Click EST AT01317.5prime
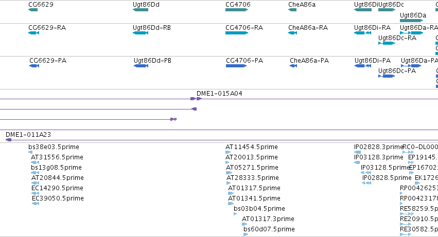The width and height of the screenshot is (438, 237). [x=254, y=188]
